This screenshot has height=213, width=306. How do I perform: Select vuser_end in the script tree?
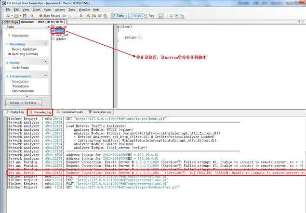[60, 35]
